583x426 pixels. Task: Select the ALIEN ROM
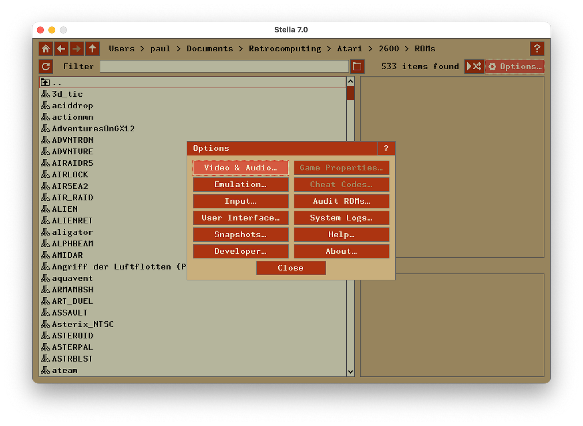113,209
